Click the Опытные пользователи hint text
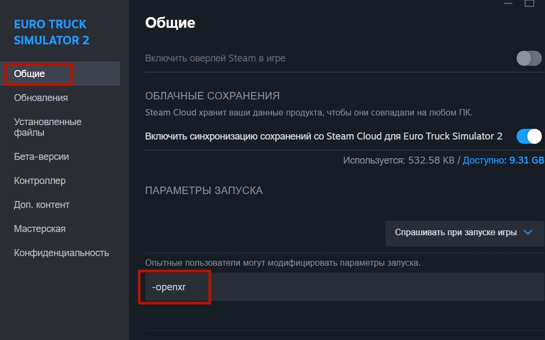 [x=283, y=262]
